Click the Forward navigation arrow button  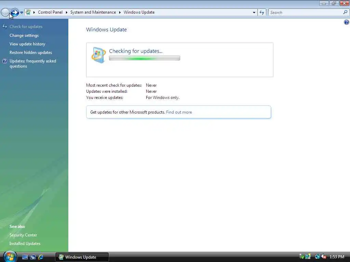click(14, 12)
